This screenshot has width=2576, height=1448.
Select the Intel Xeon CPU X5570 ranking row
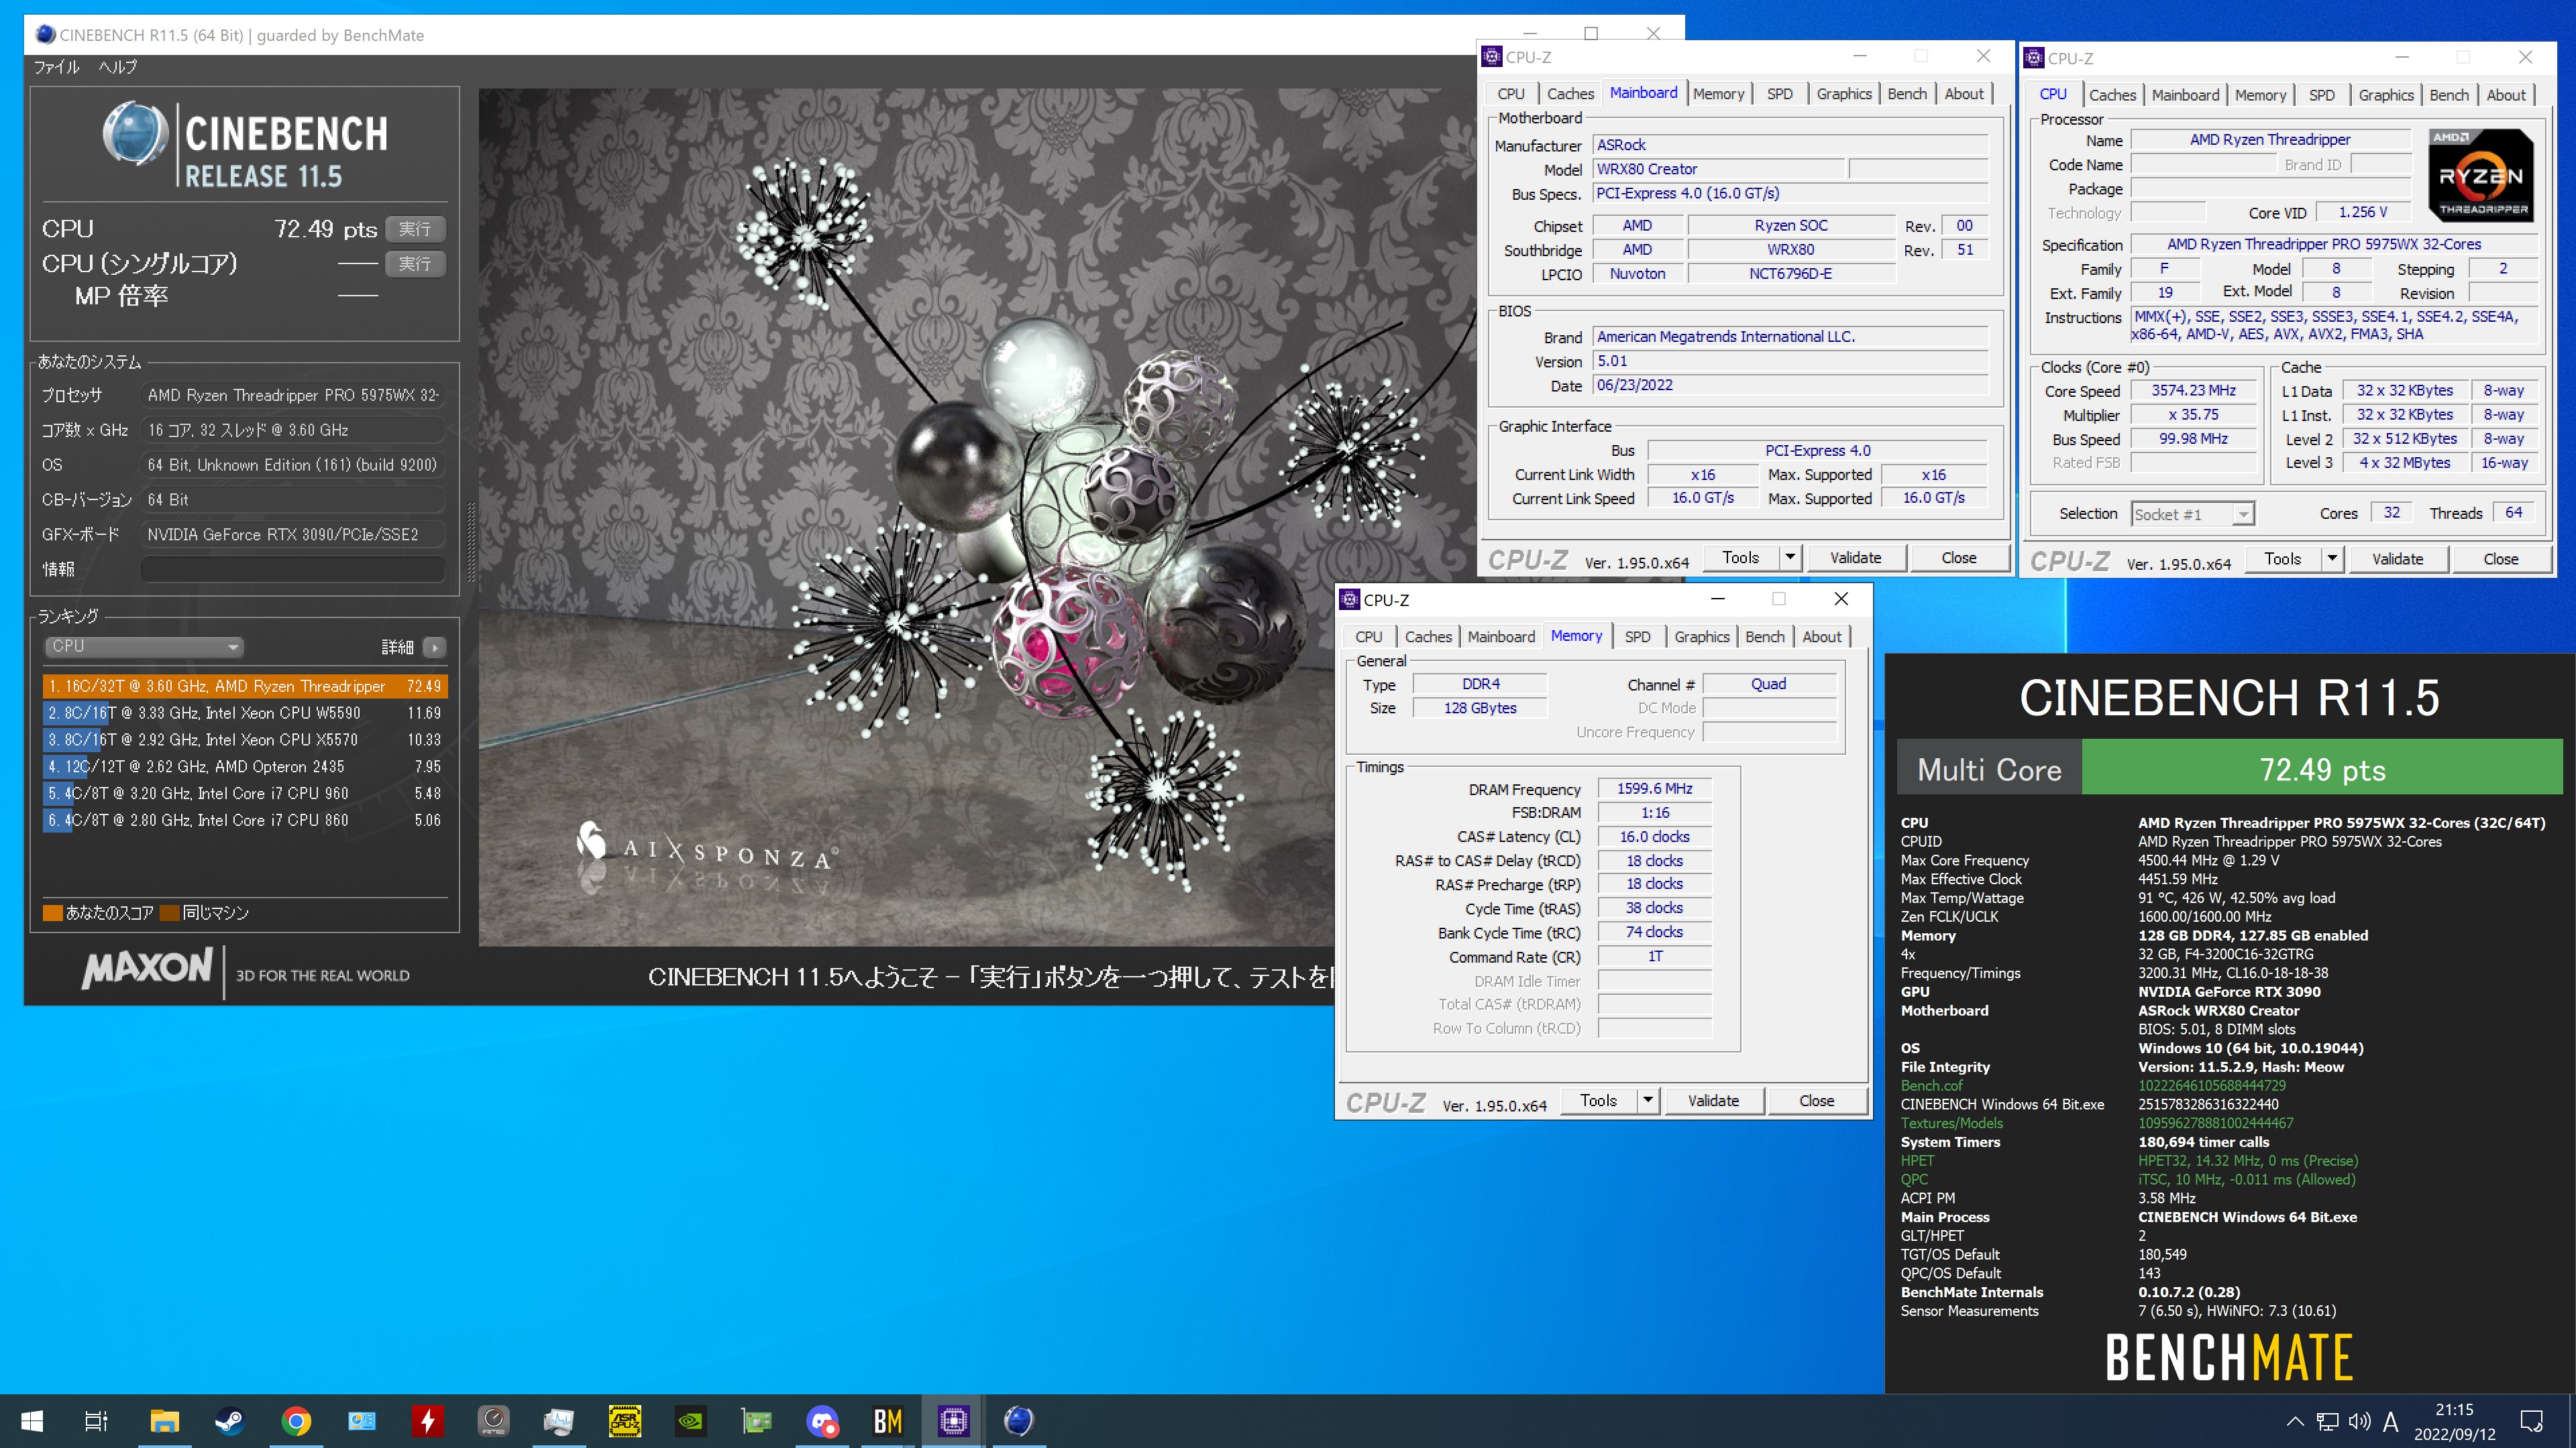point(245,741)
